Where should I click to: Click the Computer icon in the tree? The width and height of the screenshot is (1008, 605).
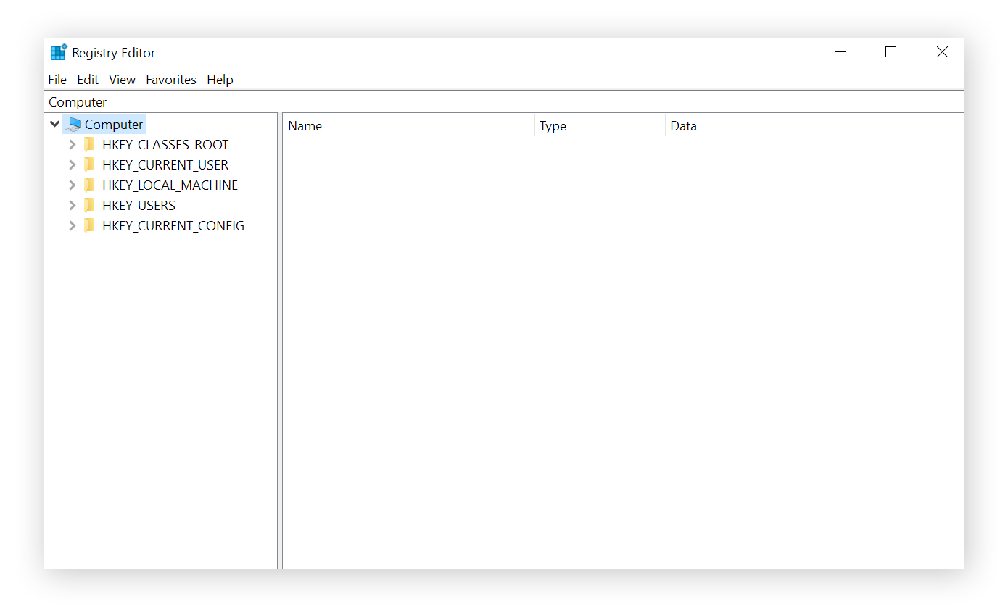[75, 123]
